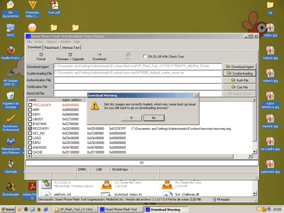The image size is (284, 213).
Task: Open the Action menu
Action: [x=39, y=42]
